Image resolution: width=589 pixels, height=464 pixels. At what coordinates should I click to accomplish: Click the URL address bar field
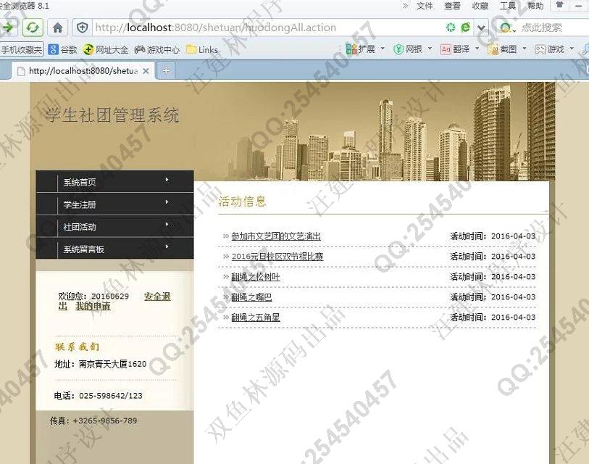pos(261,28)
